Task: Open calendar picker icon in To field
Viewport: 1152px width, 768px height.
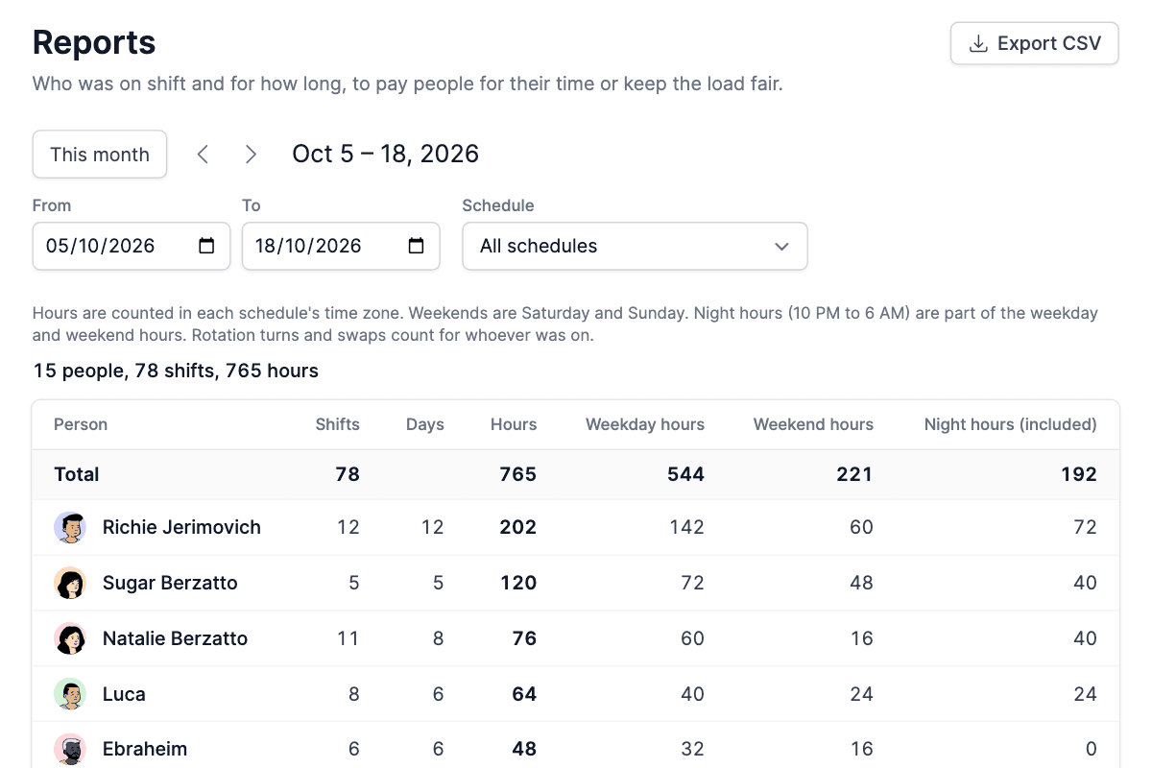Action: point(416,246)
